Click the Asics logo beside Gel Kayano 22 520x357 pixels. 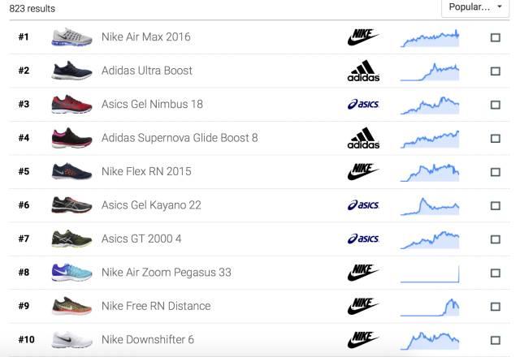[x=363, y=205]
